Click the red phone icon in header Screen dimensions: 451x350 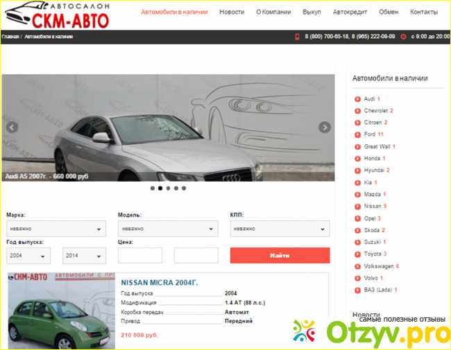click(297, 36)
